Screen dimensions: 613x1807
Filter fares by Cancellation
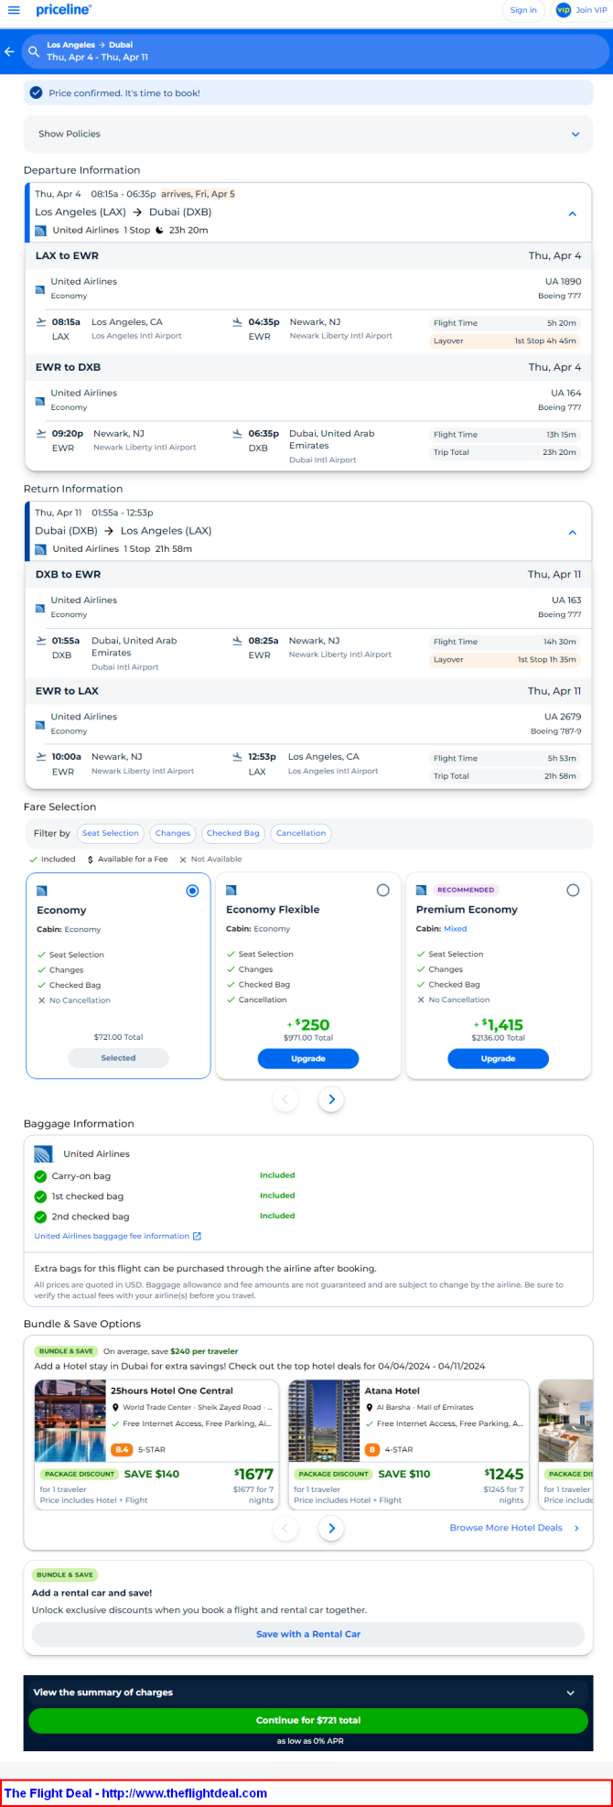(301, 833)
